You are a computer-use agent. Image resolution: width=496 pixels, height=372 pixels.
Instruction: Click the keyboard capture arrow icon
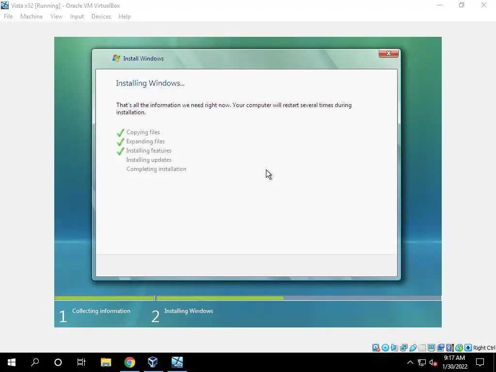pyautogui.click(x=468, y=348)
